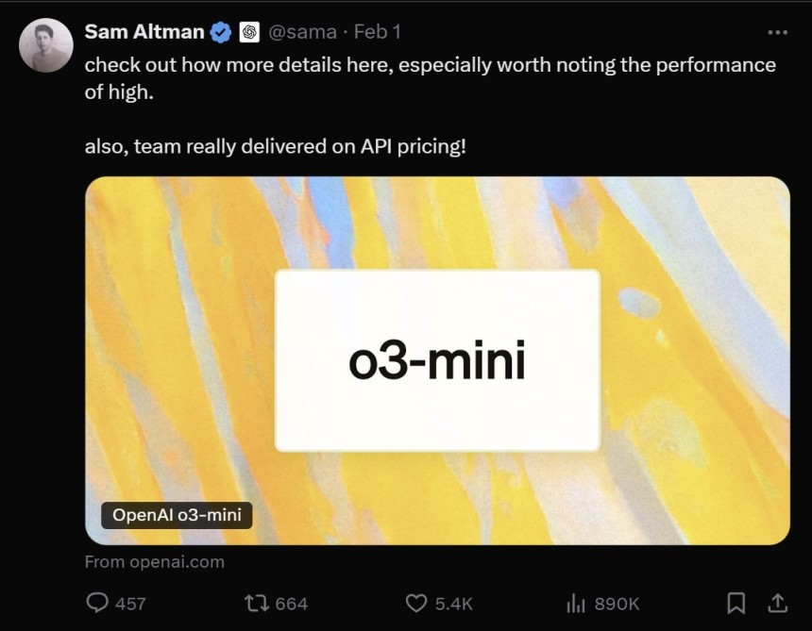Screen dimensions: 812x631
Task: Open Sam Altman's profile avatar
Action: coord(46,45)
